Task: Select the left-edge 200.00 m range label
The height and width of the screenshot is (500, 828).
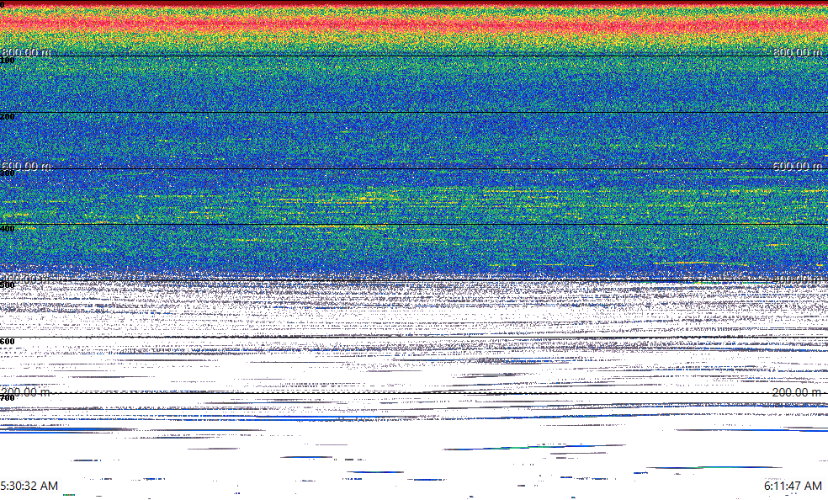Action: pos(26,392)
